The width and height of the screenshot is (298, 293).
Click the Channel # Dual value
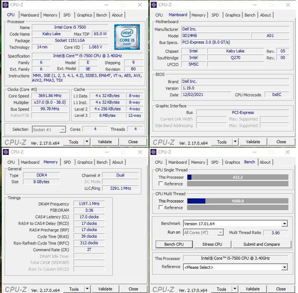click(x=121, y=175)
